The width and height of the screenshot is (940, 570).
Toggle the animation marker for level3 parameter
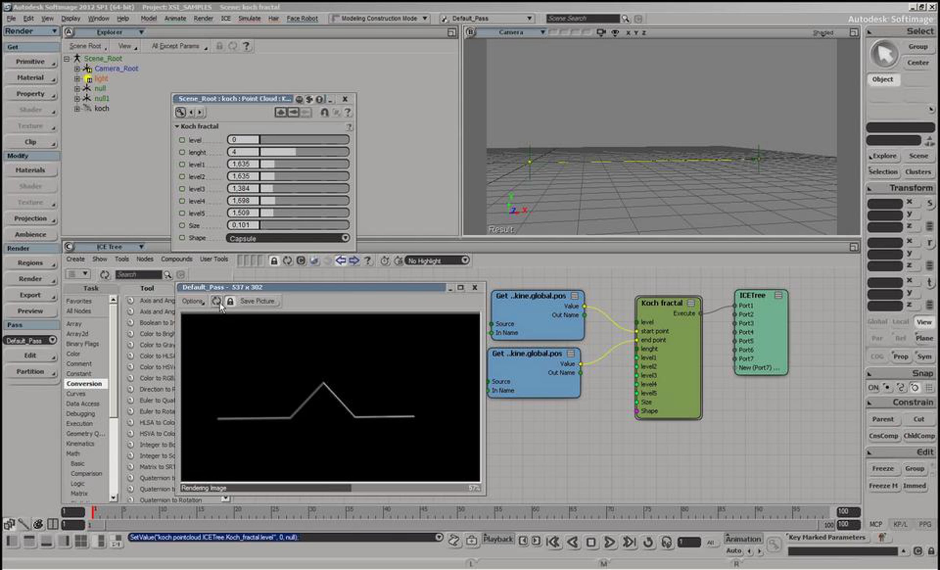(x=182, y=189)
